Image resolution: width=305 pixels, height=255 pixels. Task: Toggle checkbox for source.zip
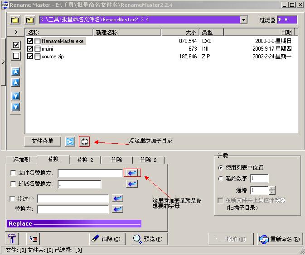pos(30,56)
